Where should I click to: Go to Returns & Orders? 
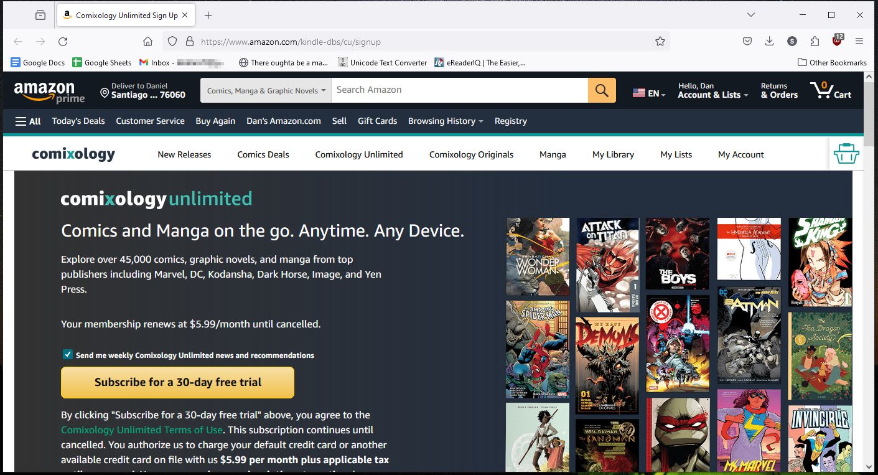tap(779, 91)
